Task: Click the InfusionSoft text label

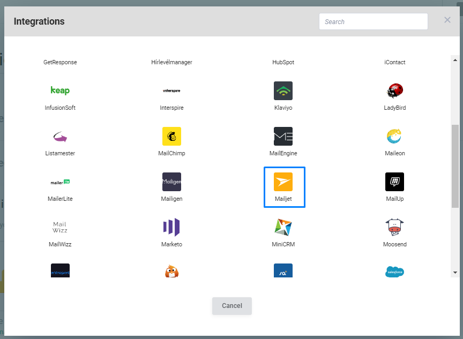Action: (x=60, y=108)
